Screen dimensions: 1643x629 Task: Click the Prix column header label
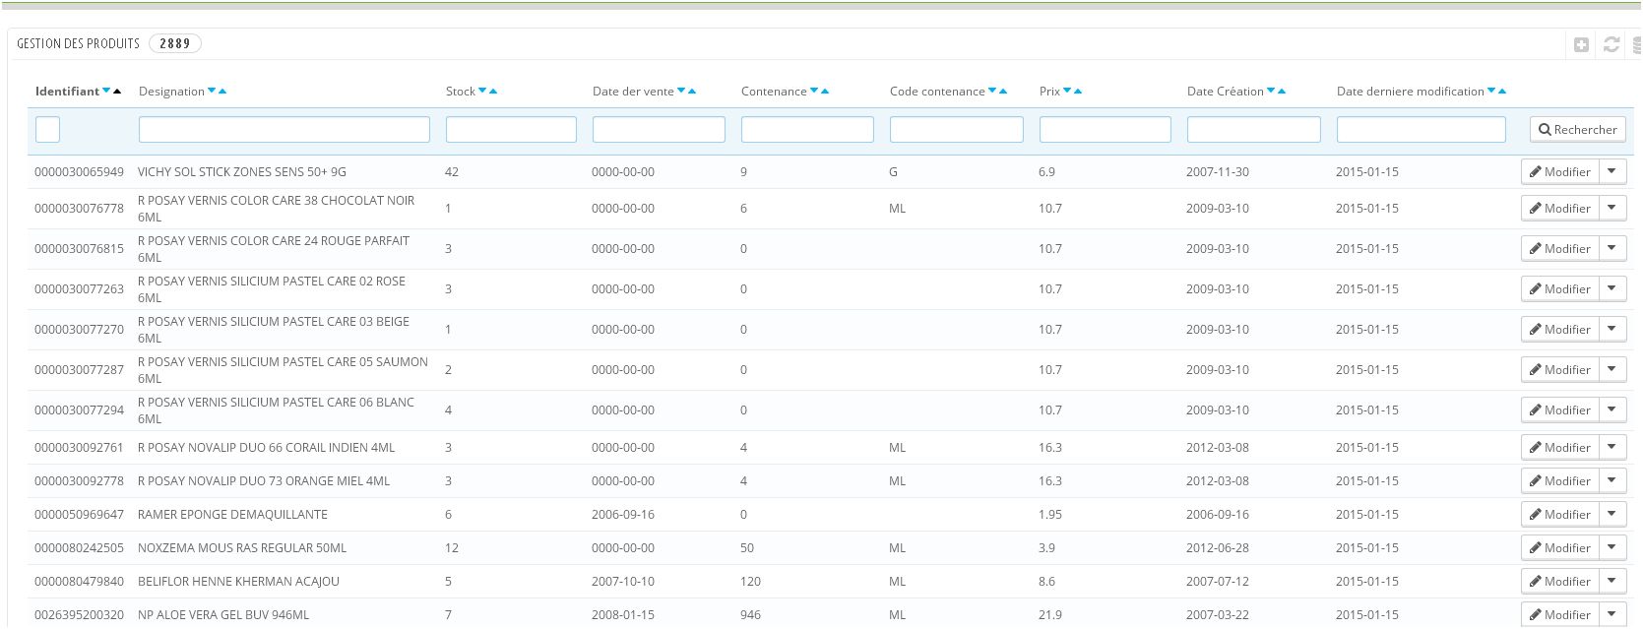pos(1049,92)
